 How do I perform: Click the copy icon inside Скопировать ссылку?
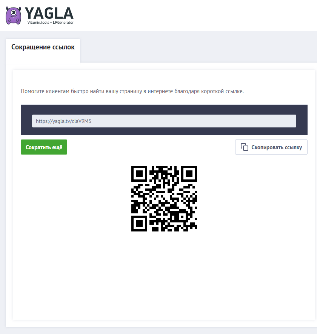point(244,147)
